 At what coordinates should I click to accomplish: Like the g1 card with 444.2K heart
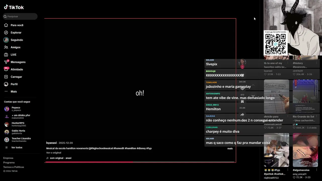[294, 128]
